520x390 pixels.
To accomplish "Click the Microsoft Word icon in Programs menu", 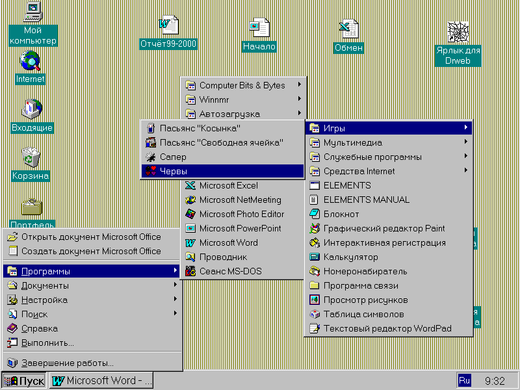I will [190, 242].
